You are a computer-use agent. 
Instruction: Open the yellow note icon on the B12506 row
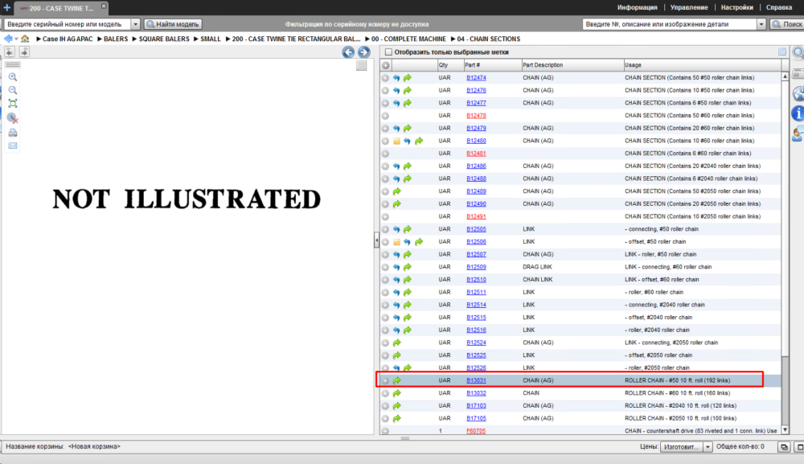[396, 242]
